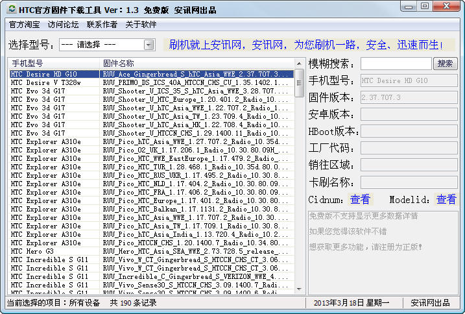View the Modelid 查看 link
The height and width of the screenshot is (314, 465).
coord(446,199)
